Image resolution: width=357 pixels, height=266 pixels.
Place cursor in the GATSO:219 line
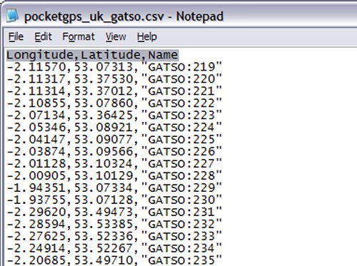tap(114, 67)
